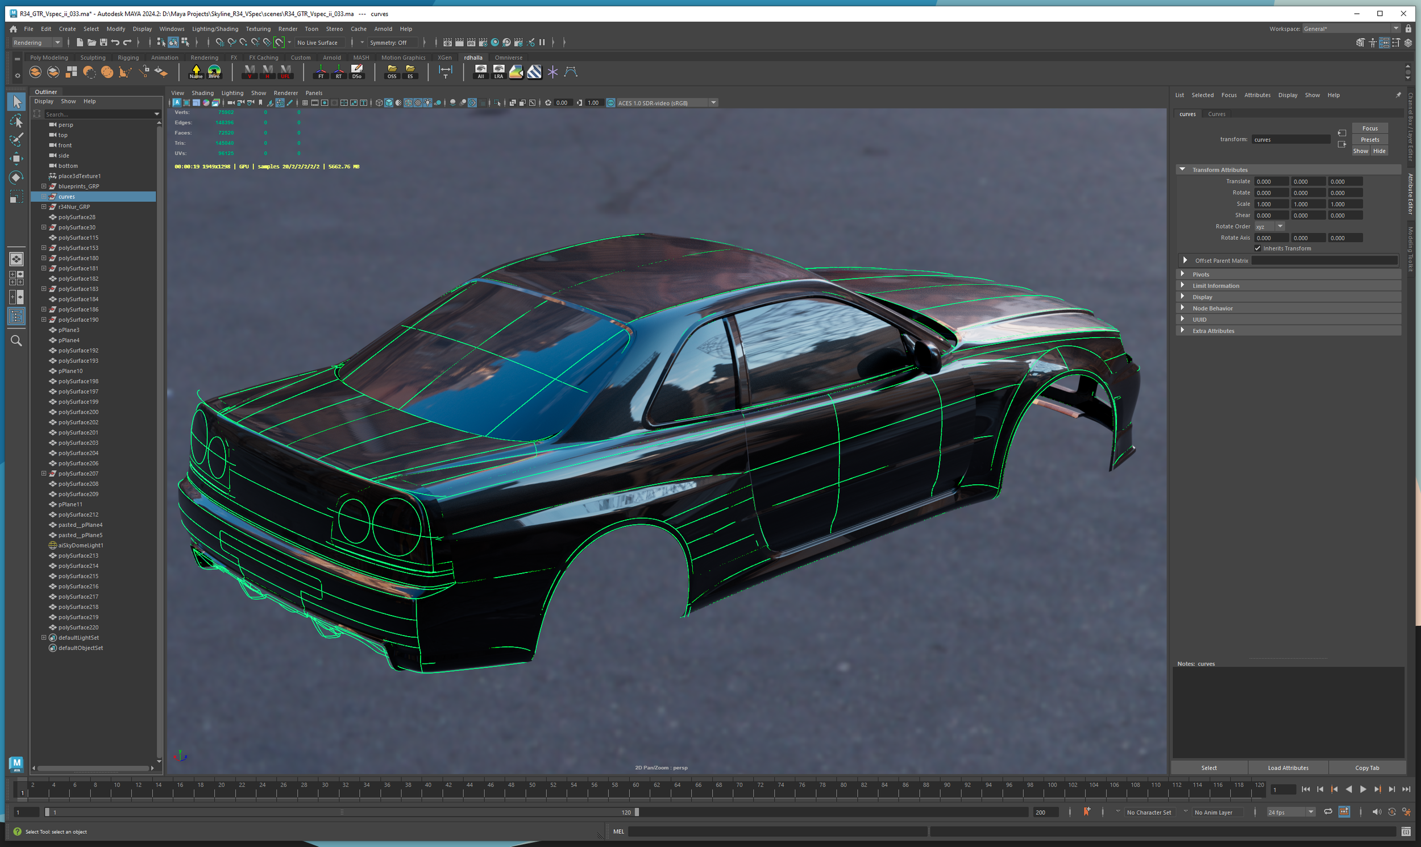Open the Rotate Order xyz dropdown

(x=1269, y=227)
